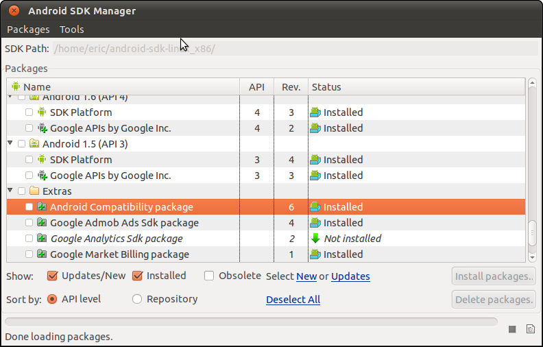Click the loading progress bar
This screenshot has height=347, width=543.
[251, 322]
